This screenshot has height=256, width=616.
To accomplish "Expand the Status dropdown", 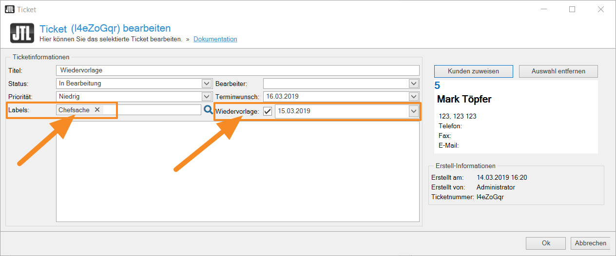I will click(x=206, y=84).
